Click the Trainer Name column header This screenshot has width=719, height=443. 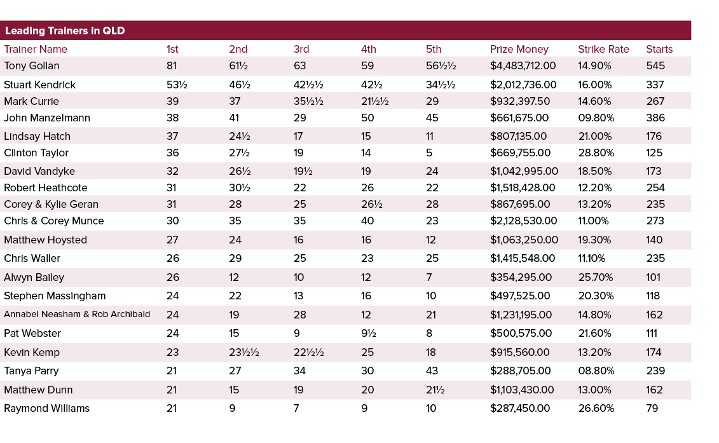(x=36, y=49)
